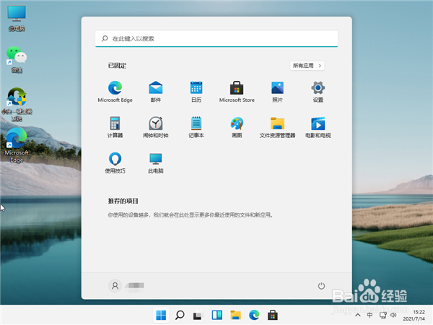Click the 中 input method indicator
This screenshot has width=433, height=325.
[x=369, y=315]
